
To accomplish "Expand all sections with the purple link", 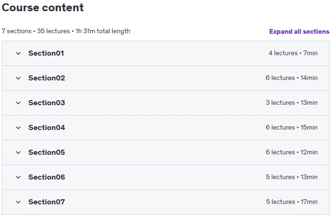I will (x=299, y=31).
